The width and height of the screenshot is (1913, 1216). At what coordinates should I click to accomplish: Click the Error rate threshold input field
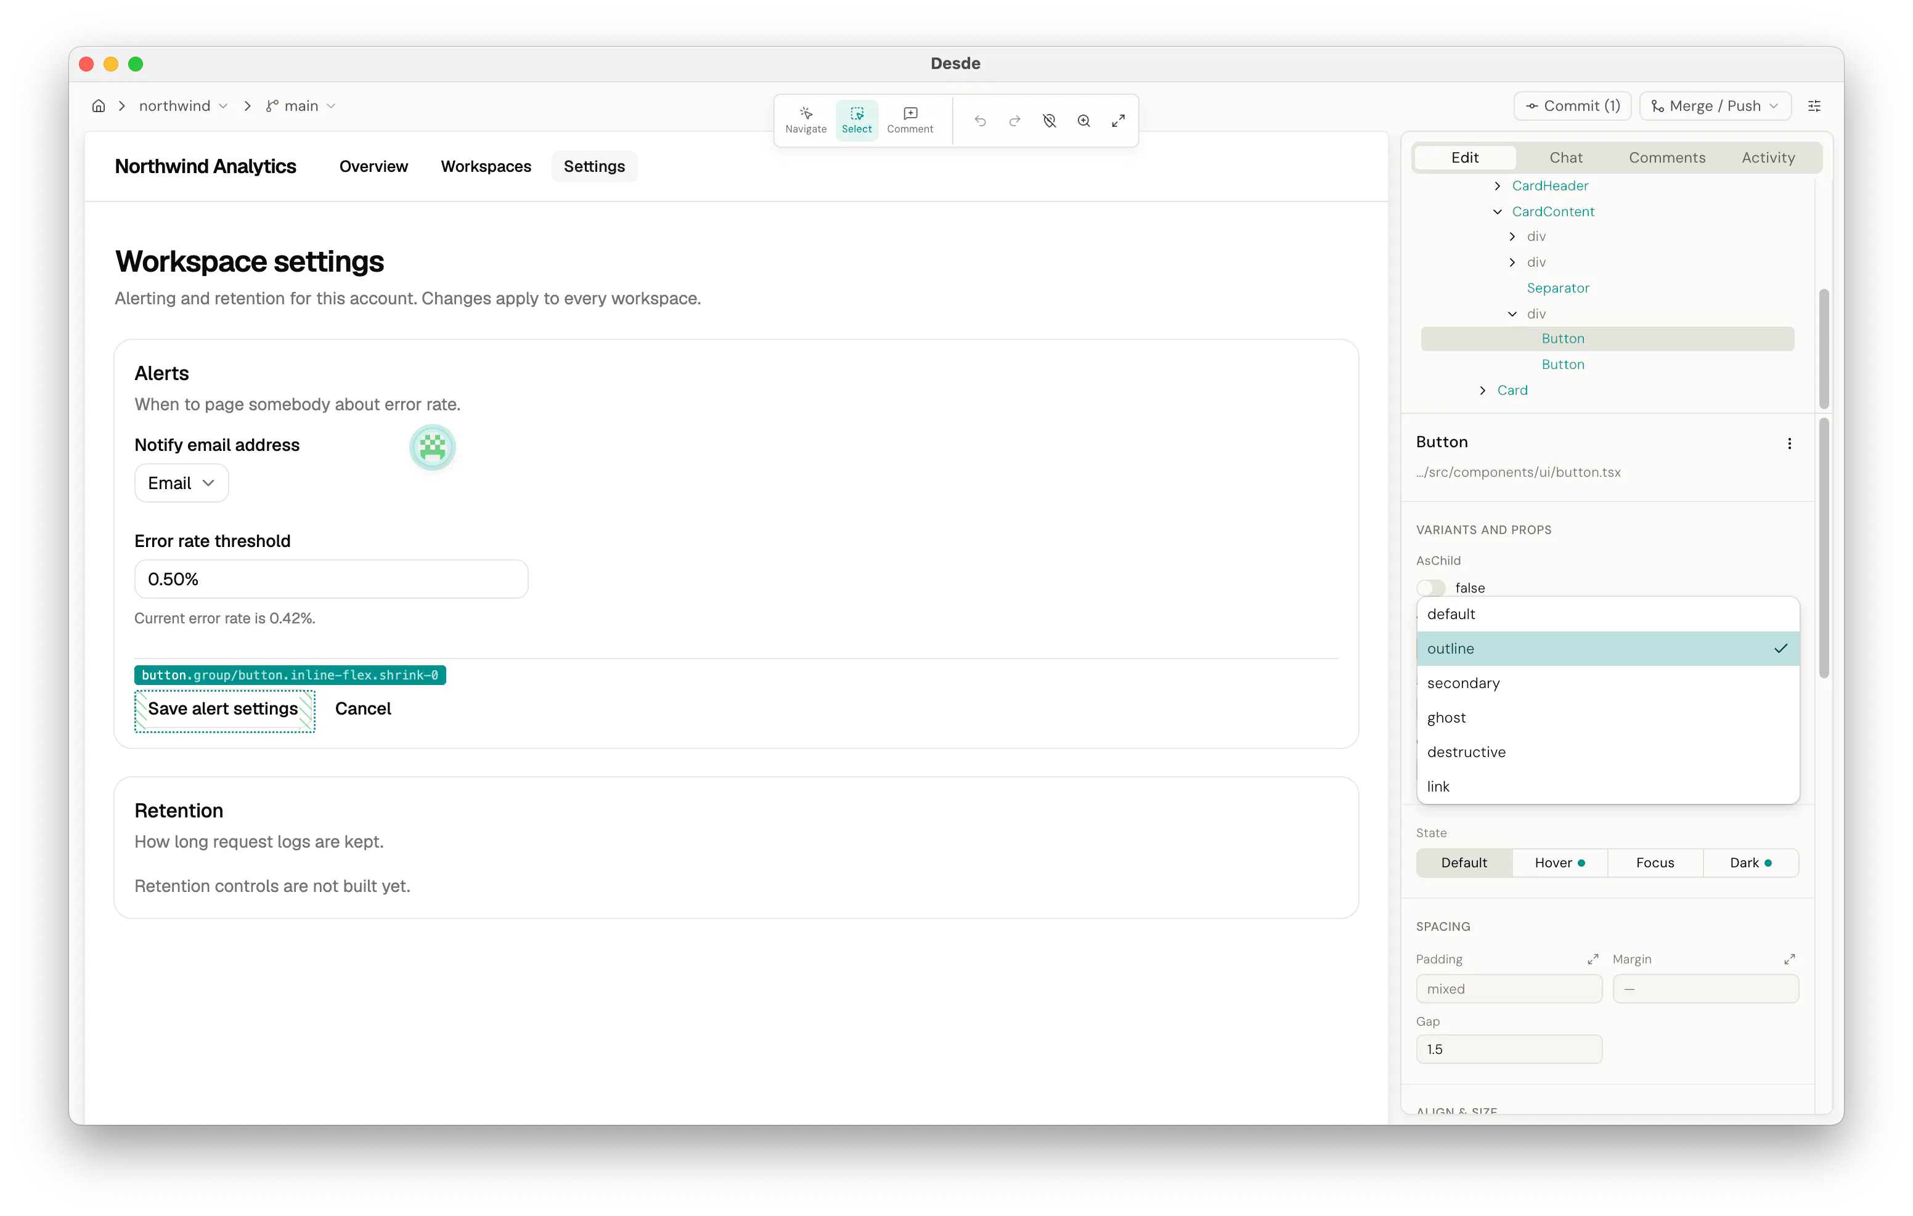[332, 579]
